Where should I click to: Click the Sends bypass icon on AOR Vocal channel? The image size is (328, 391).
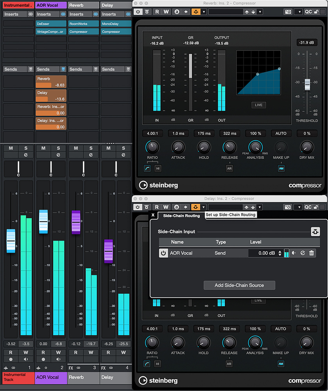[63, 69]
